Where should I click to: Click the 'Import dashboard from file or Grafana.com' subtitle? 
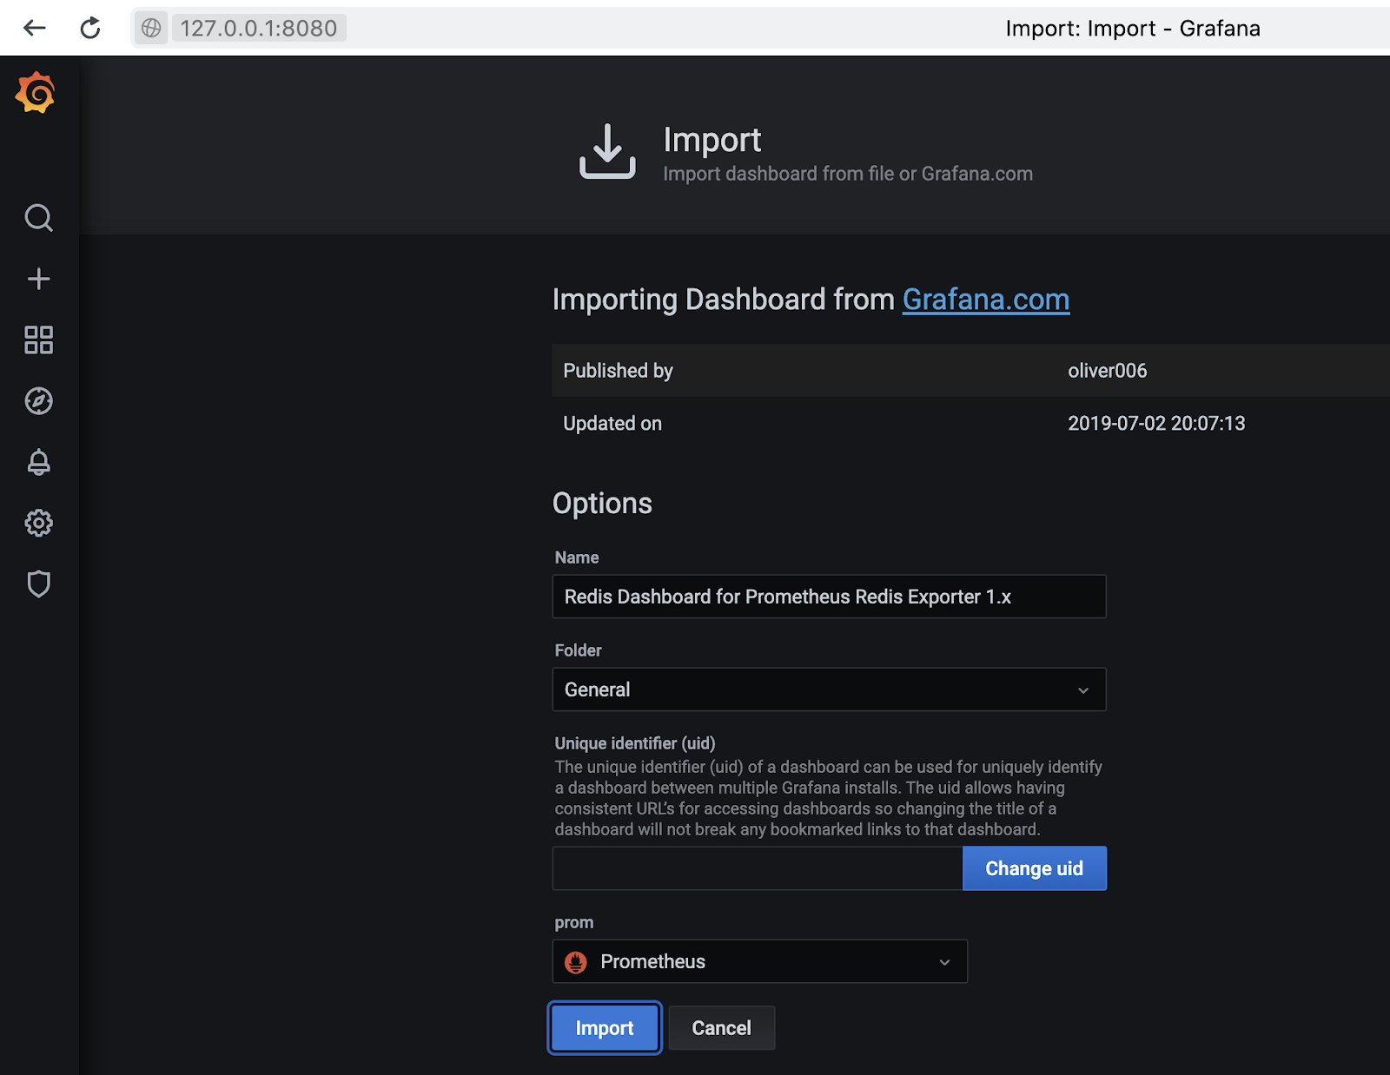848,174
